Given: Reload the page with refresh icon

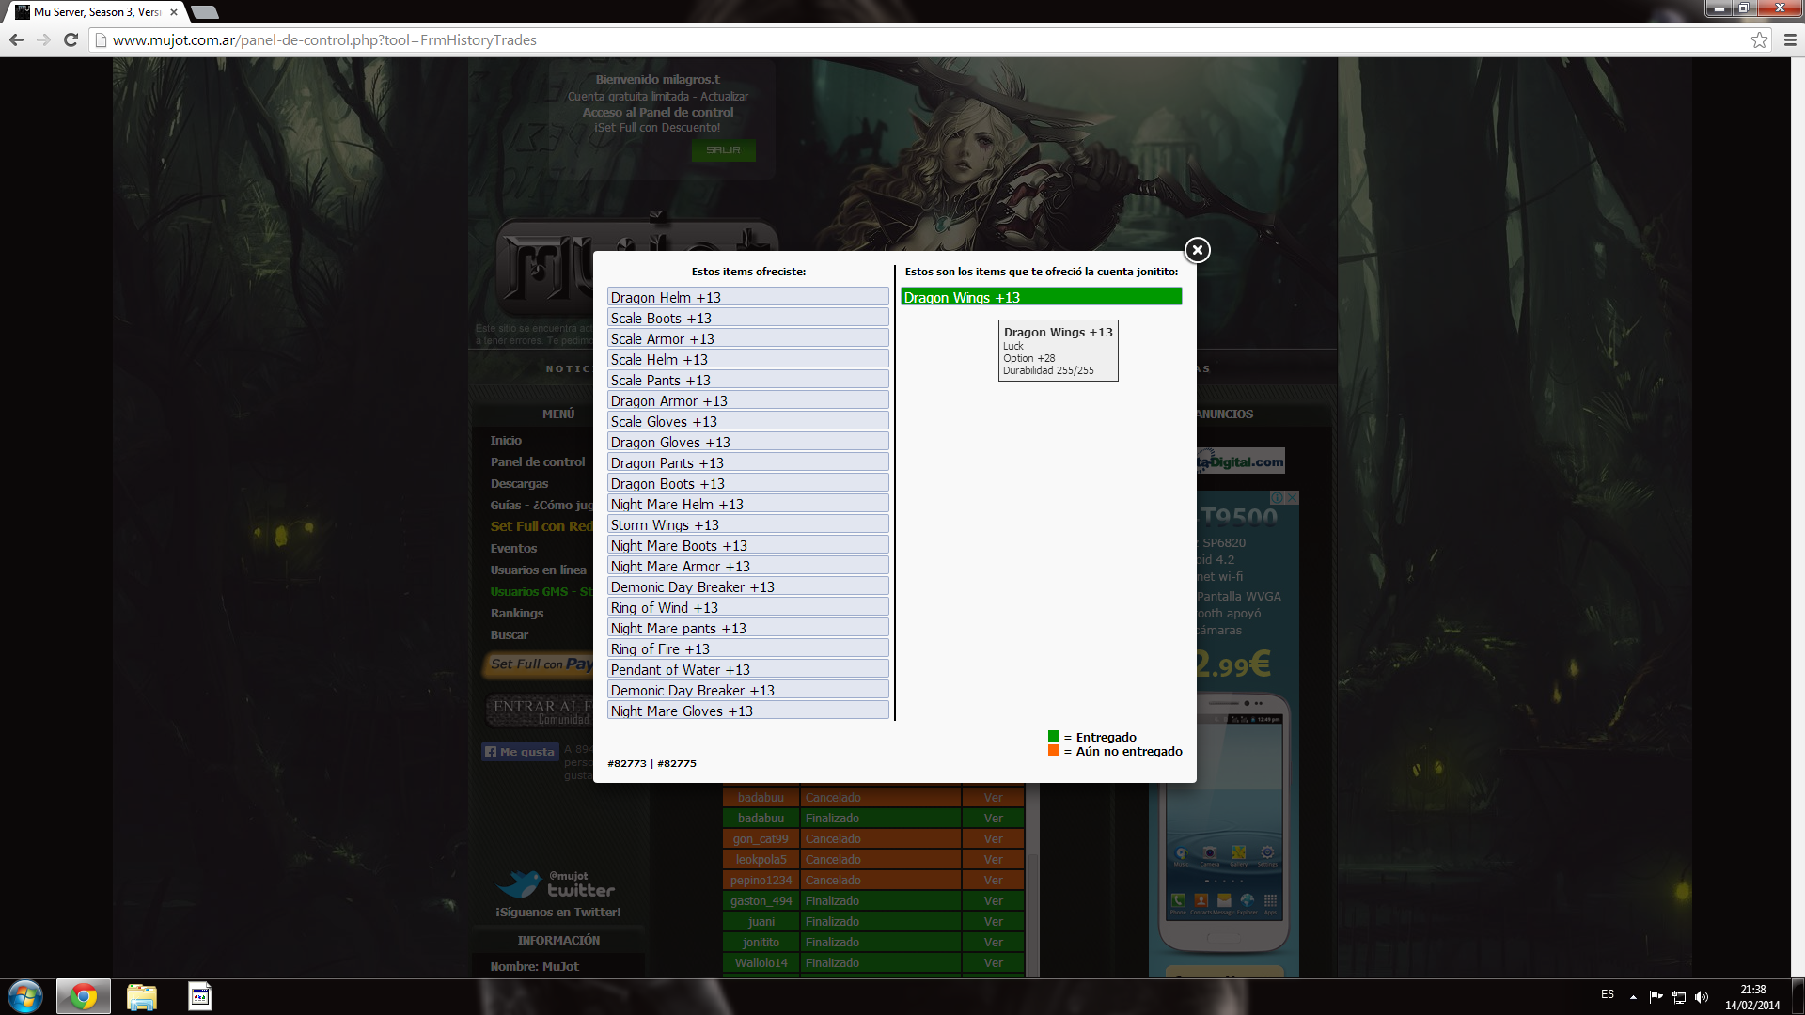Looking at the screenshot, I should coord(71,39).
